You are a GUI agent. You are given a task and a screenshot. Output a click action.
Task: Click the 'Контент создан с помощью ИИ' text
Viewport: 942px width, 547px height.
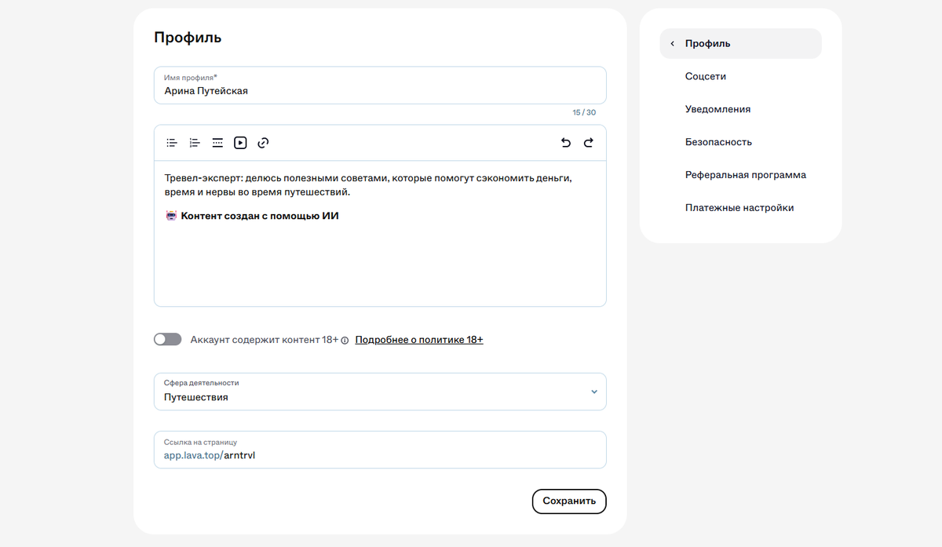(x=260, y=216)
